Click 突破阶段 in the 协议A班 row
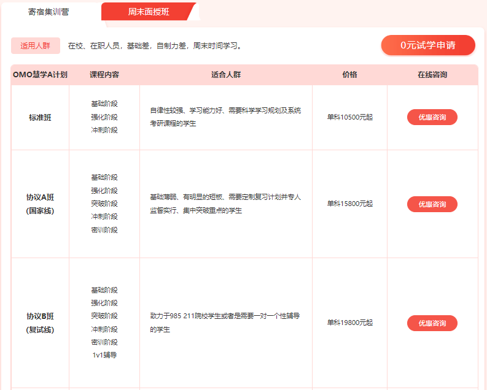 pos(104,204)
